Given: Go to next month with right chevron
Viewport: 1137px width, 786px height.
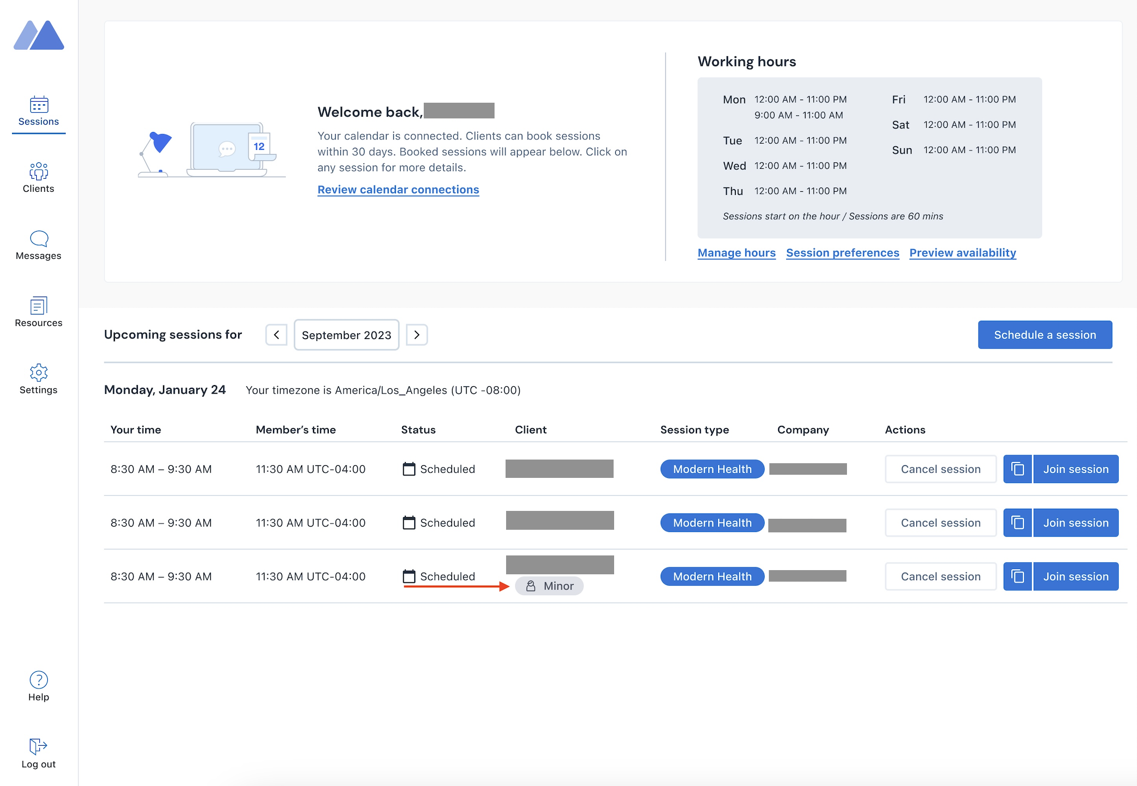Looking at the screenshot, I should (416, 335).
